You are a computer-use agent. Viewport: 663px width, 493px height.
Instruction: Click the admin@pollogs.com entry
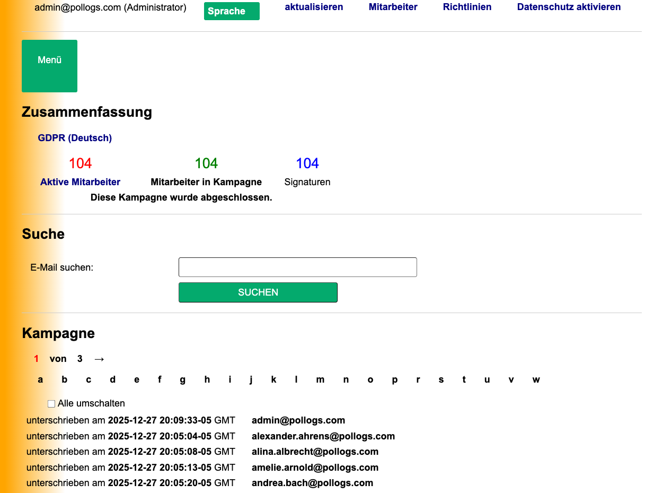pos(297,420)
